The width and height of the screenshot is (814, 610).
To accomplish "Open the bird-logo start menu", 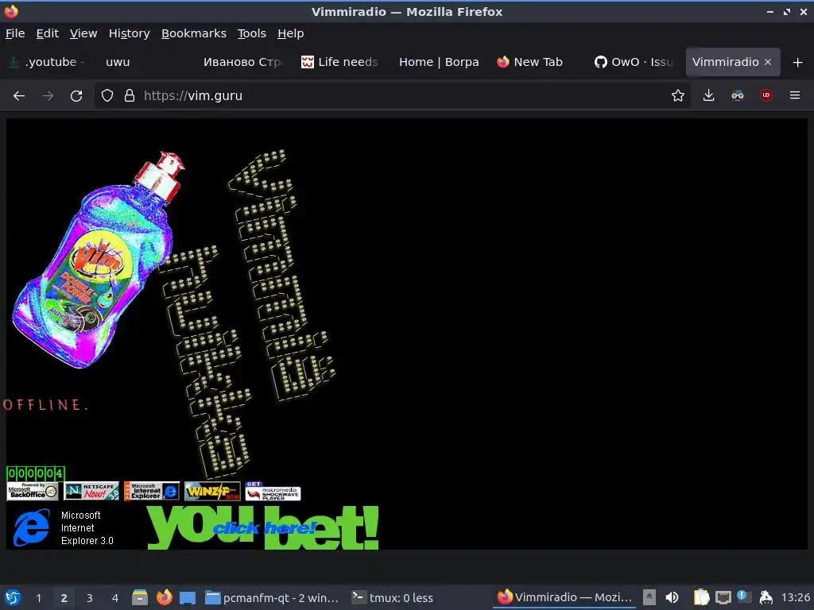I will pyautogui.click(x=13, y=597).
